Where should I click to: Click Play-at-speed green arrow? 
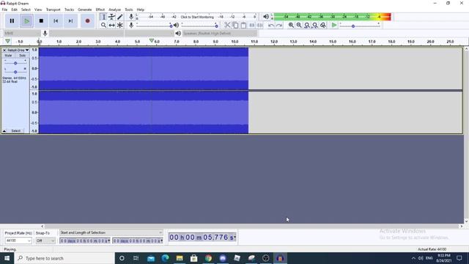[x=334, y=25]
